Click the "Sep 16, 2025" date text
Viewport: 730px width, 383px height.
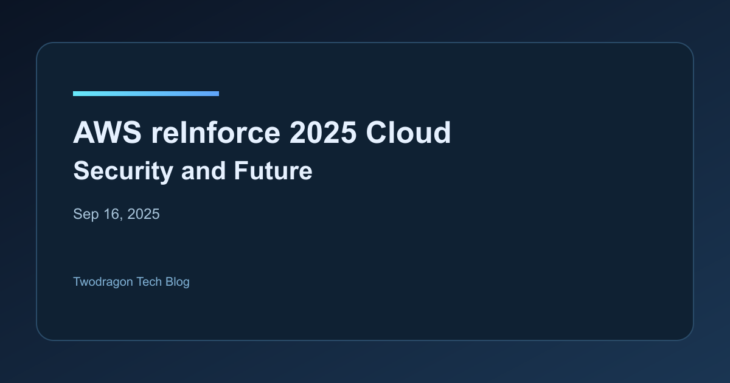[116, 214]
